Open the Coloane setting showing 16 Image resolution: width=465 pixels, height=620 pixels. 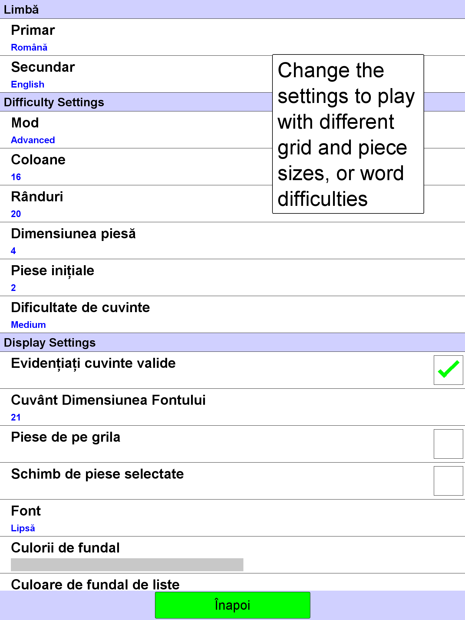pyautogui.click(x=232, y=167)
